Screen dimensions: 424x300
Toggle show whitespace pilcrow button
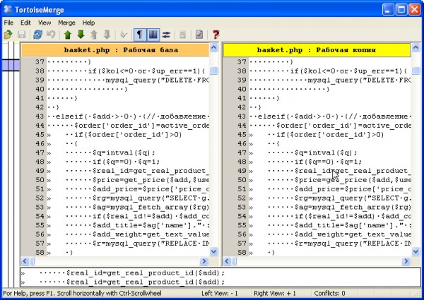point(141,34)
